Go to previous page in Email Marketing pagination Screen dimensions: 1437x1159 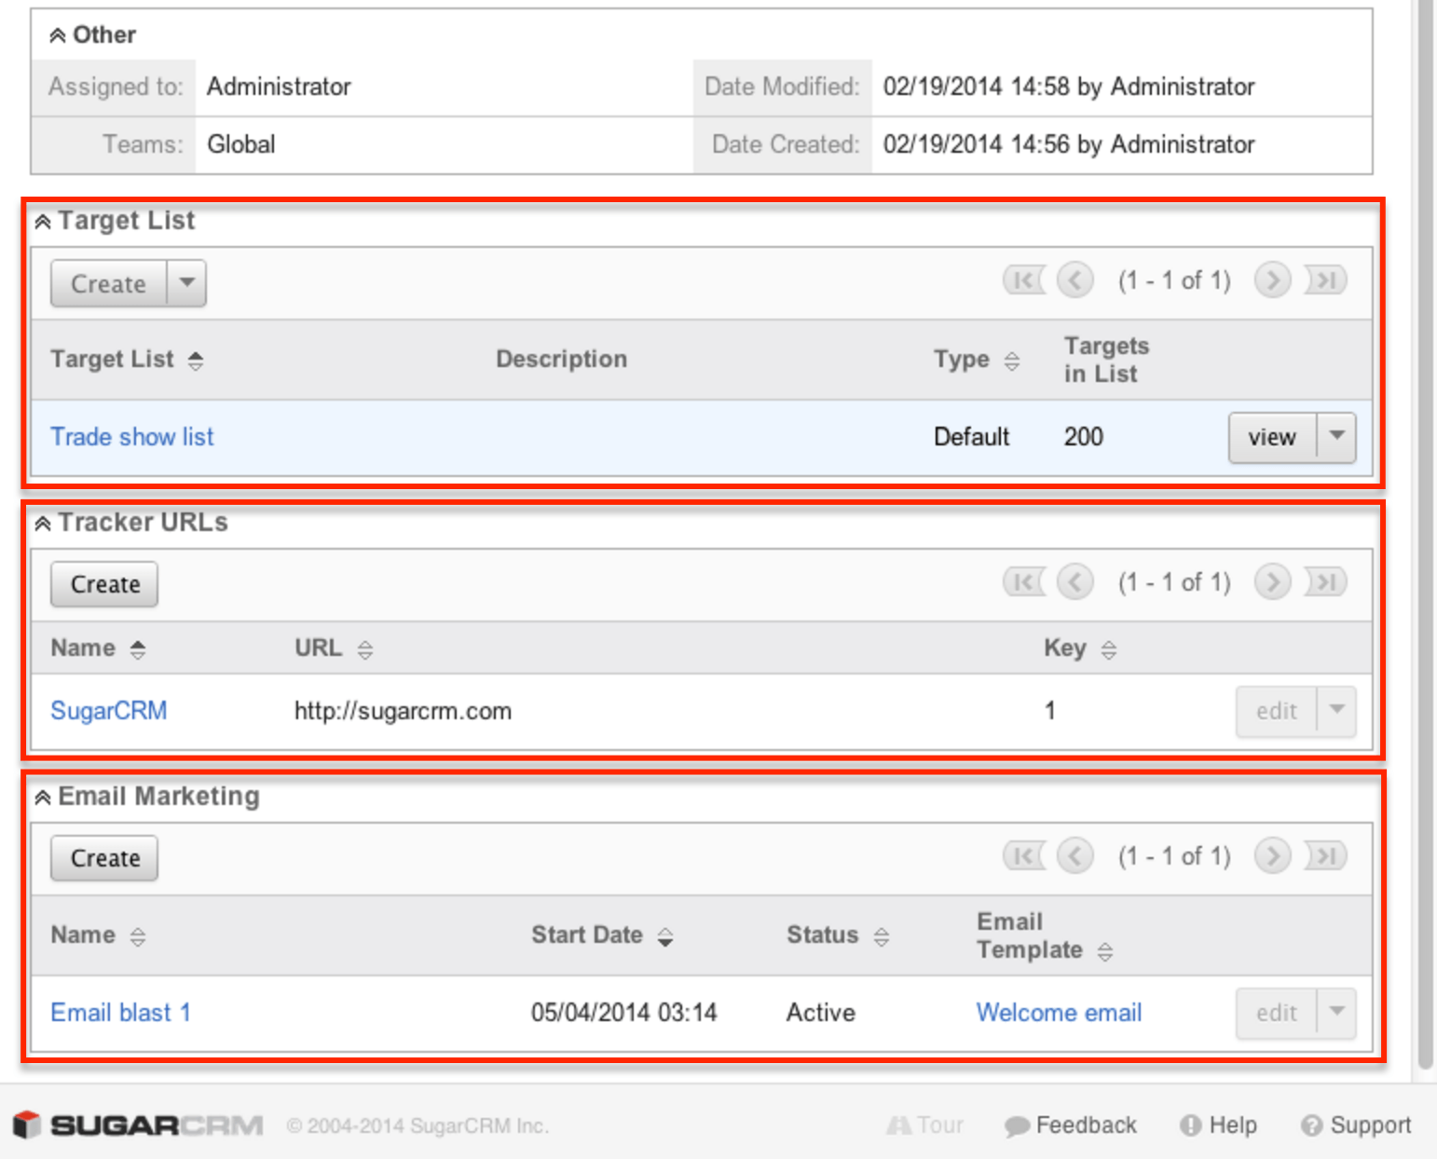[1075, 856]
